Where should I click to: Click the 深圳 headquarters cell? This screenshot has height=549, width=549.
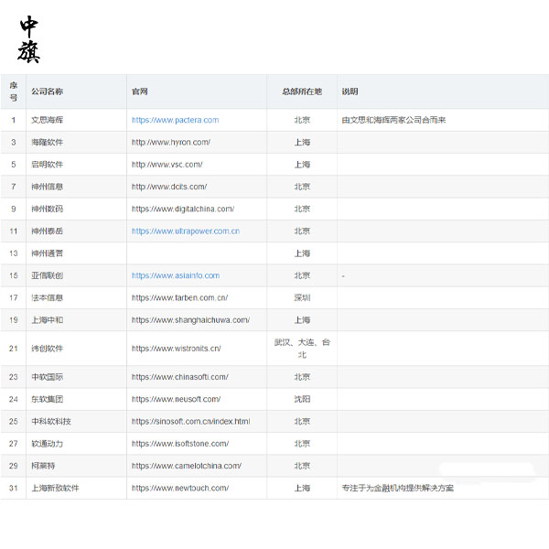click(x=302, y=297)
